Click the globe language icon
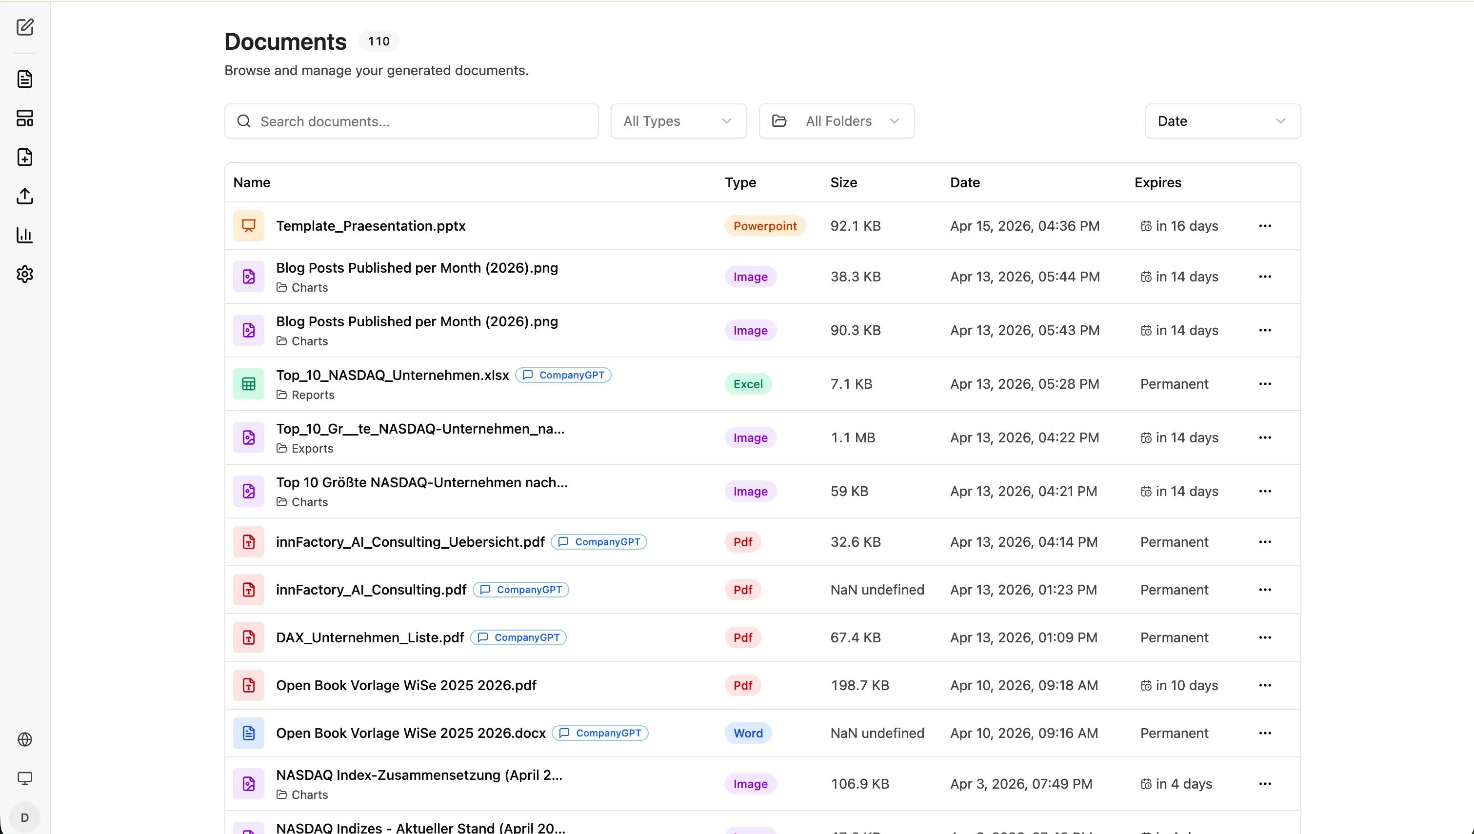1474x834 pixels. pyautogui.click(x=24, y=739)
